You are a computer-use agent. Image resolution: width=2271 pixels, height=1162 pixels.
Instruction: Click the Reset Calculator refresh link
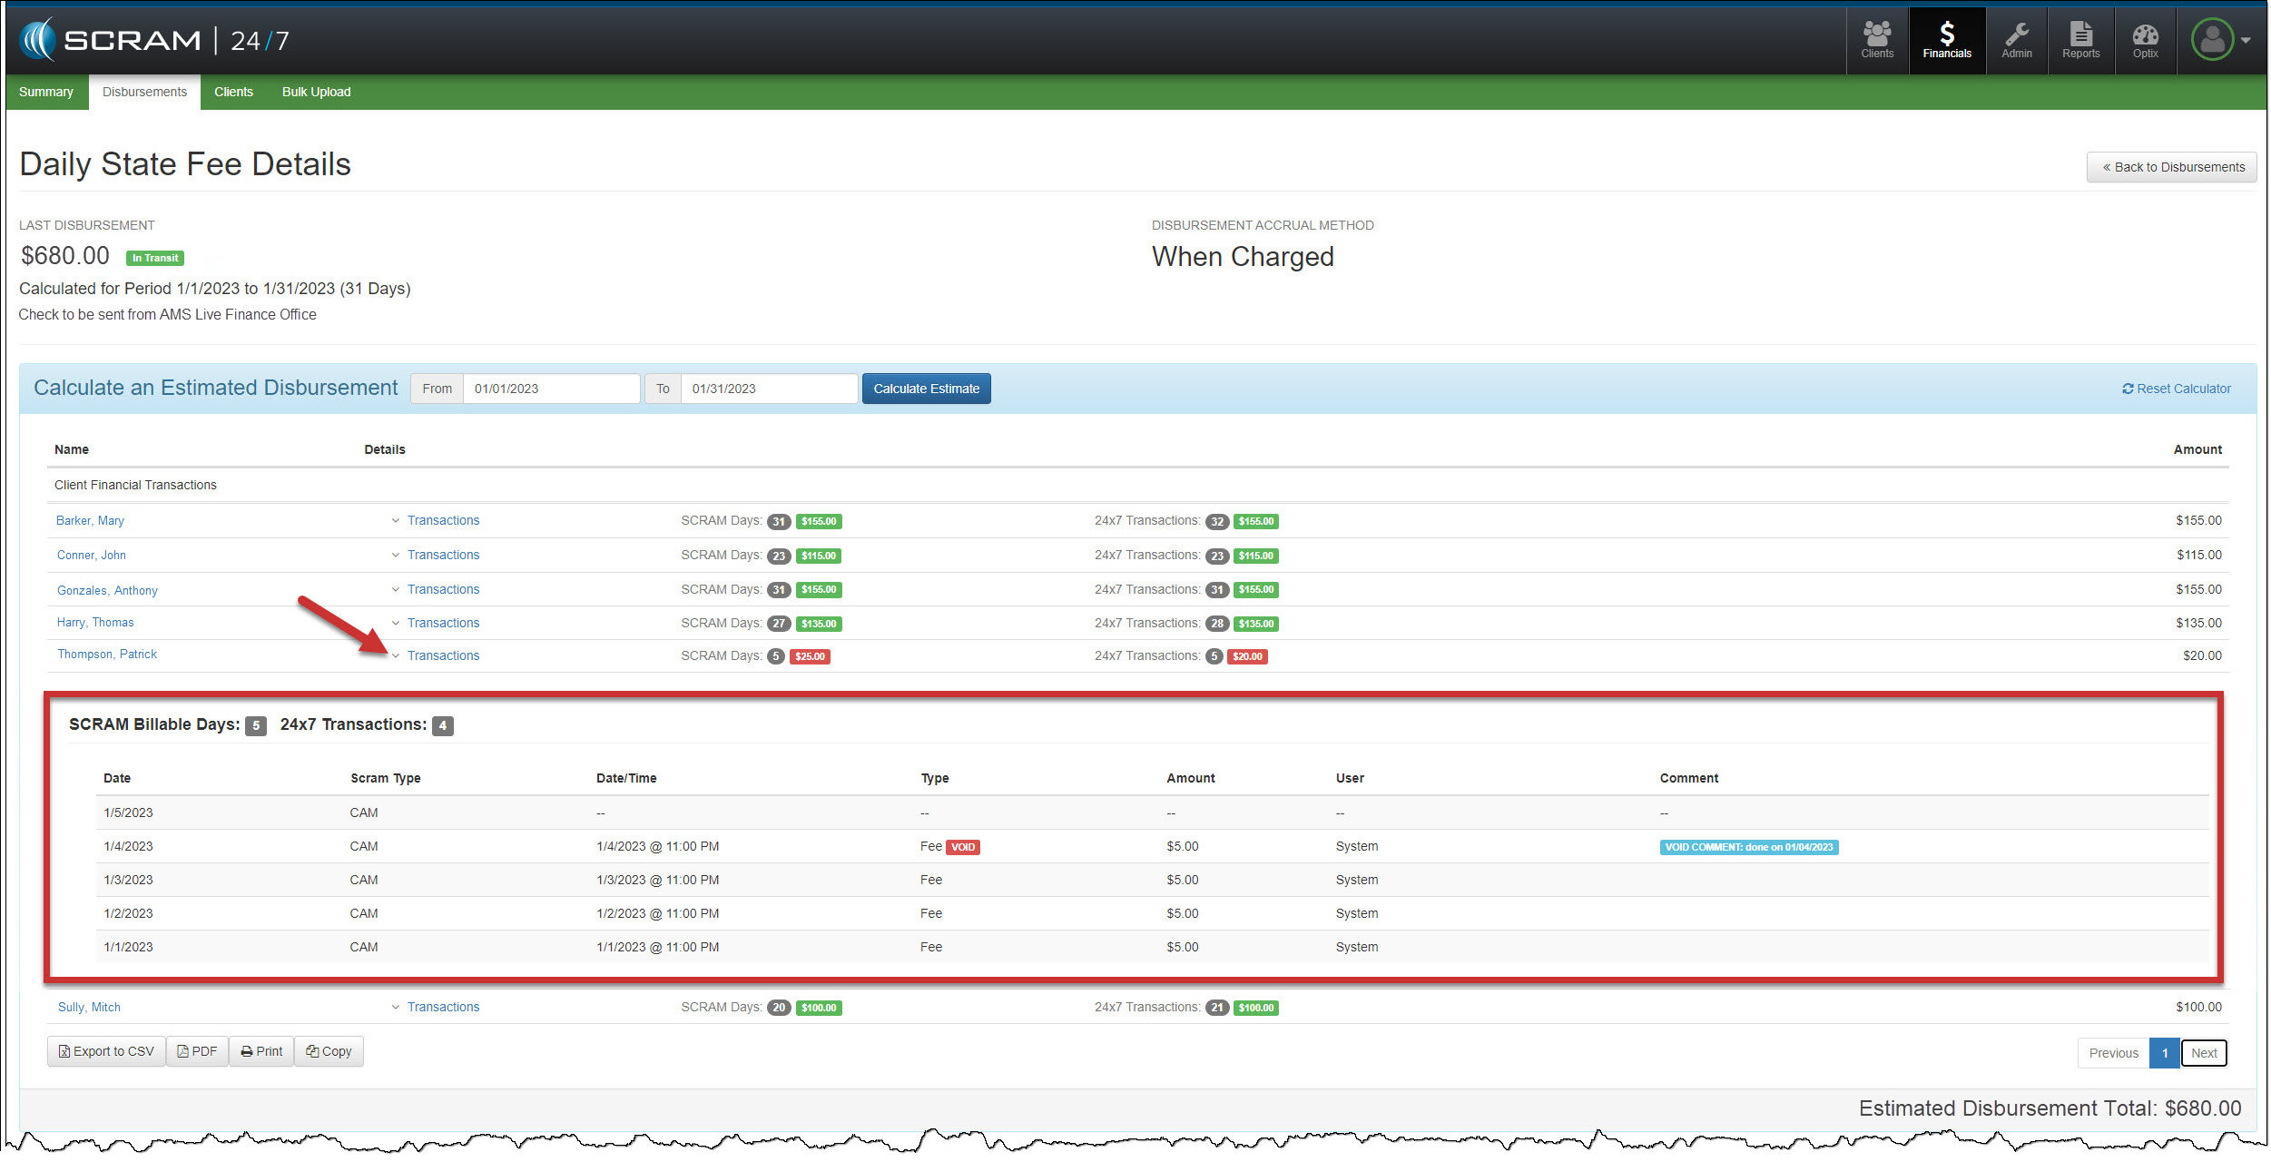2175,389
